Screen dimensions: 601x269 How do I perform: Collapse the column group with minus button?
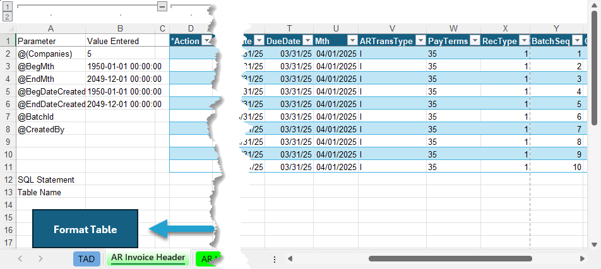(162, 6)
